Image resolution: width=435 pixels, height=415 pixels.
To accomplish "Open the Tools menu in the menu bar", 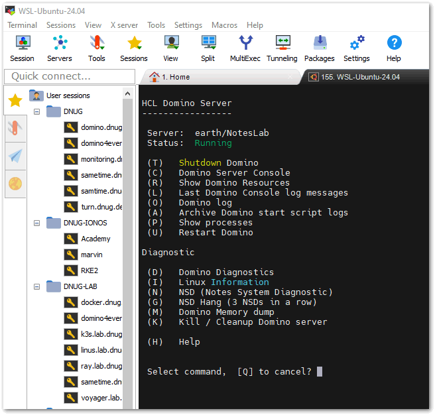I will click(x=156, y=25).
